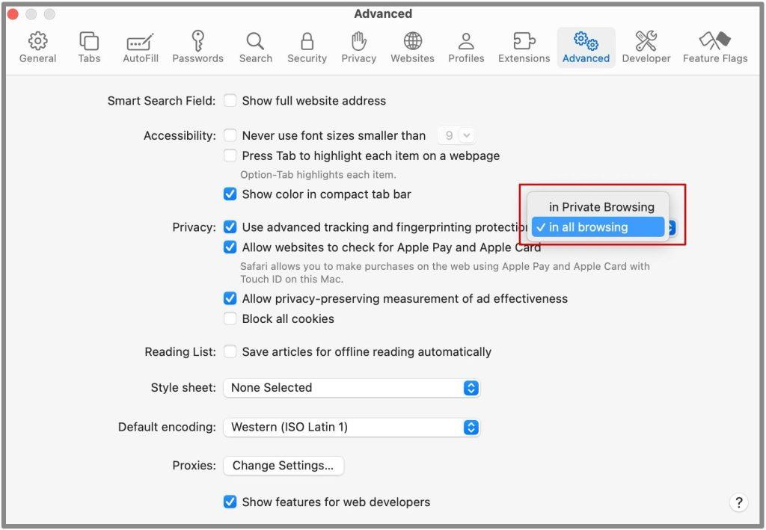Click the help question mark button
The image size is (766, 530).
coord(738,502)
